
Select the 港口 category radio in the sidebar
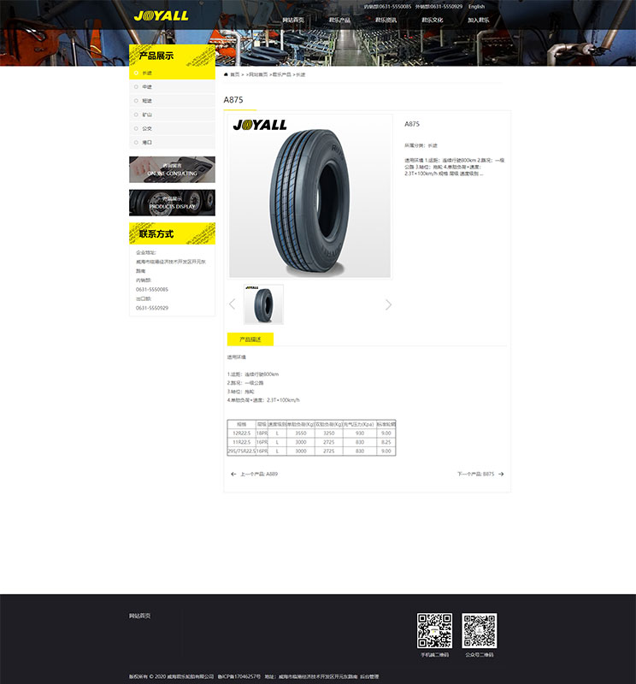click(x=136, y=143)
